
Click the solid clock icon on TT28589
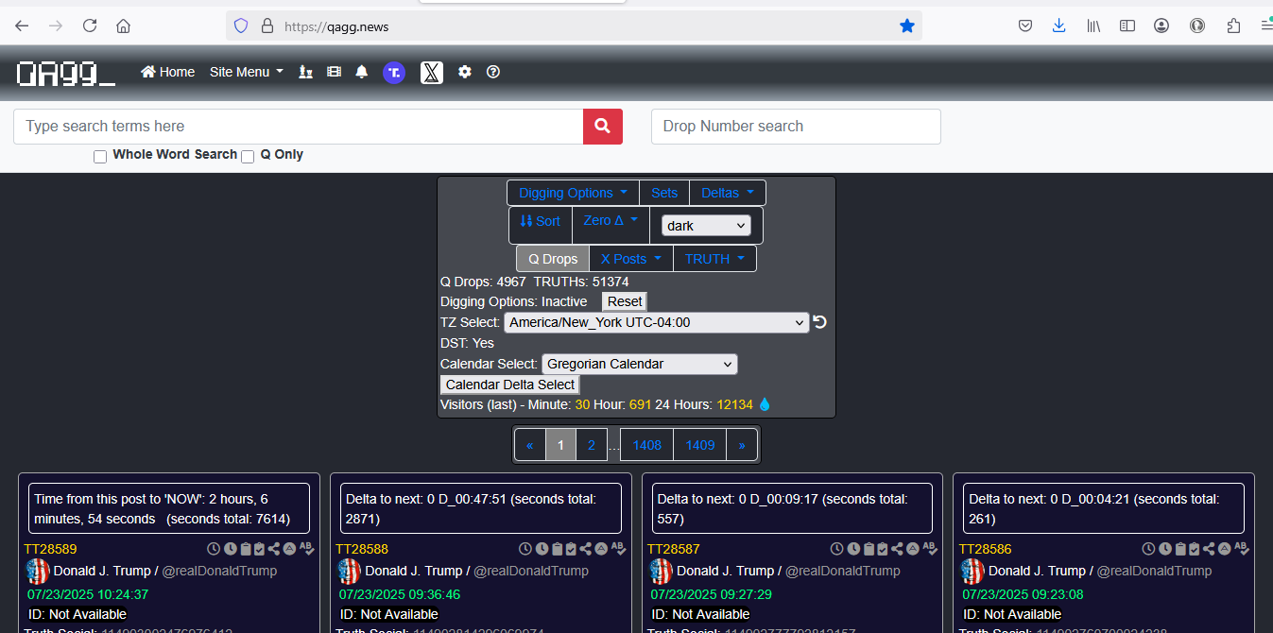(x=230, y=549)
